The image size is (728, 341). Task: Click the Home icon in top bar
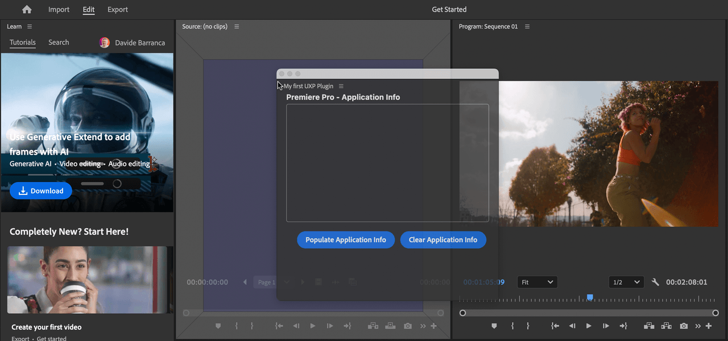click(27, 9)
